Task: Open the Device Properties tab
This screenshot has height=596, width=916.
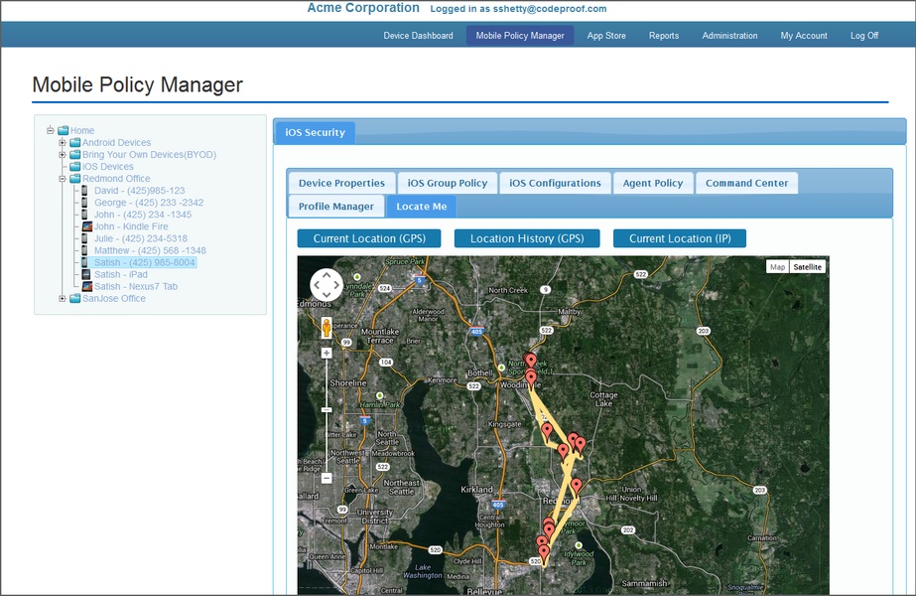Action: click(x=341, y=183)
